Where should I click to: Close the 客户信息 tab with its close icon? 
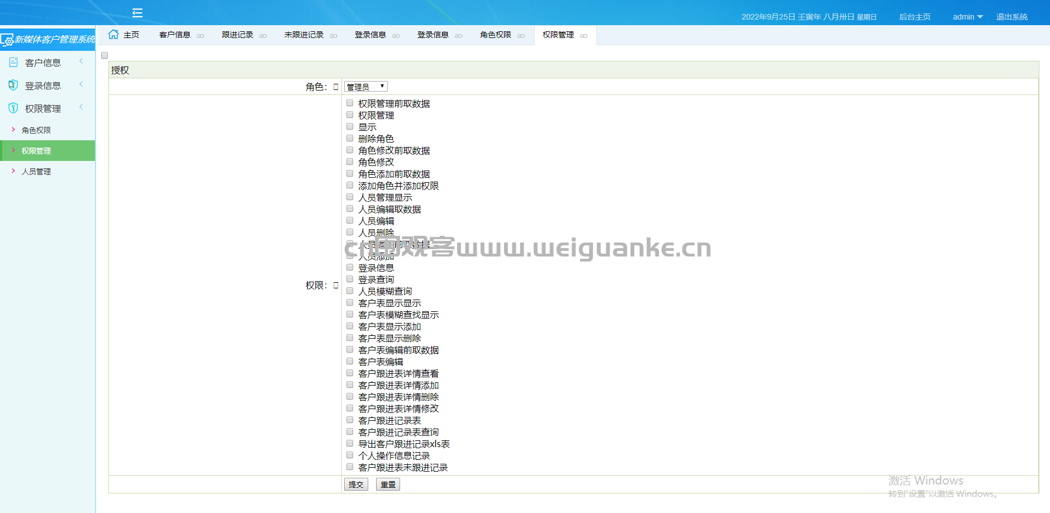tap(200, 36)
